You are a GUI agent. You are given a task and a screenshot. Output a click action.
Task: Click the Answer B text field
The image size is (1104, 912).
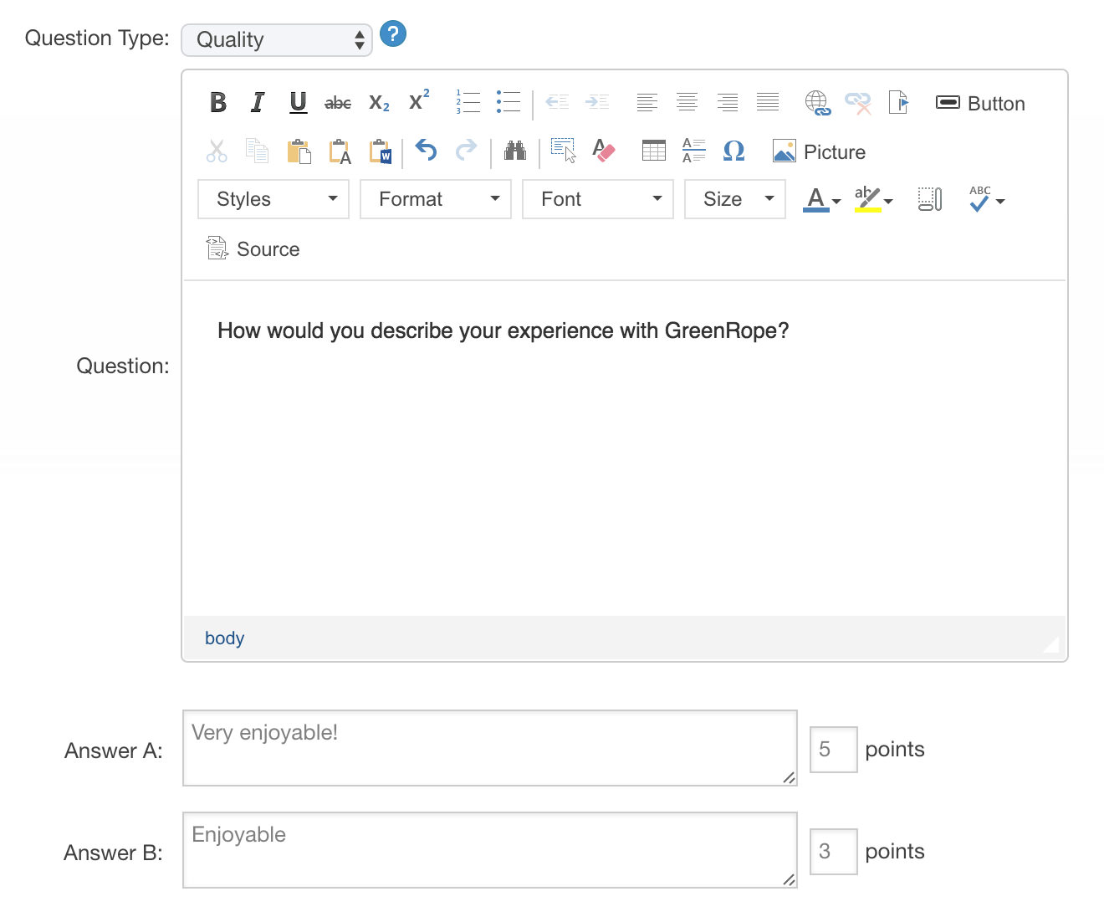point(490,850)
